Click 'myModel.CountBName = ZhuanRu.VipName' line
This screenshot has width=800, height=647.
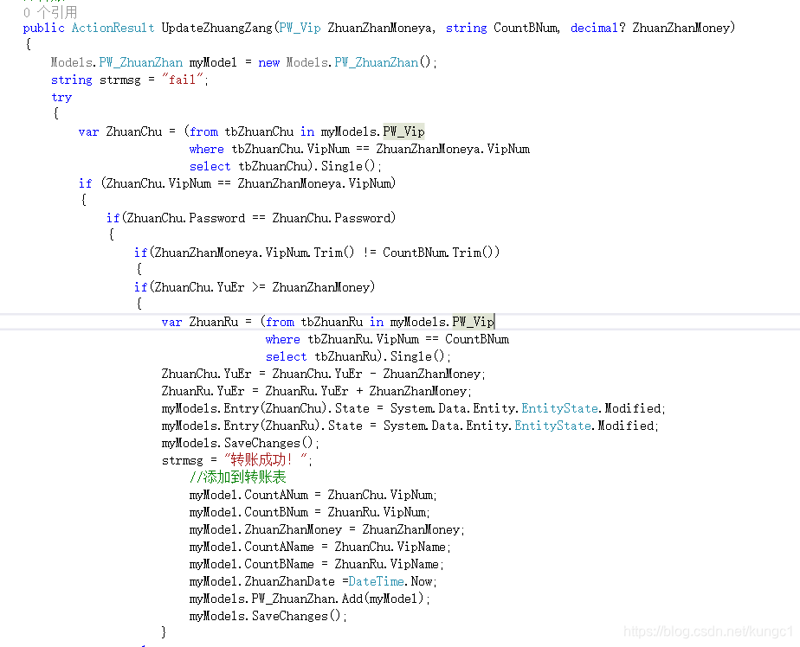316,565
